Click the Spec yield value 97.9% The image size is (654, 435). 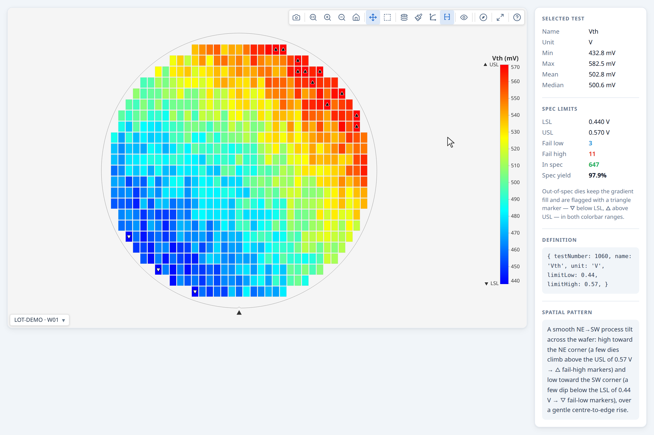[x=597, y=175]
